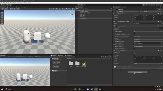Select Sphere in Hierarchy
The image size is (163, 91).
84,17
